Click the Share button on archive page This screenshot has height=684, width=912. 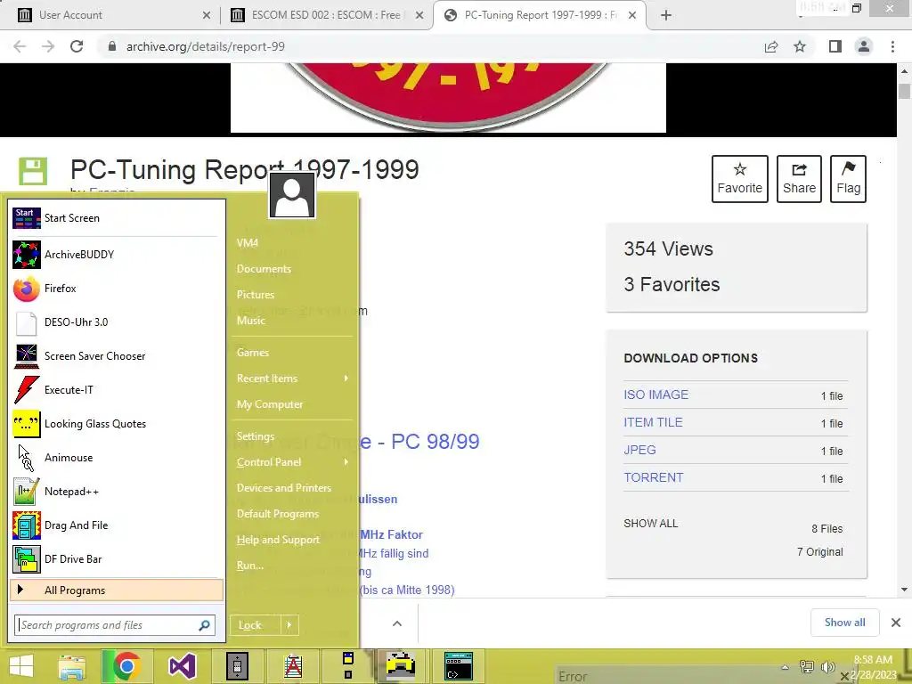(x=799, y=178)
